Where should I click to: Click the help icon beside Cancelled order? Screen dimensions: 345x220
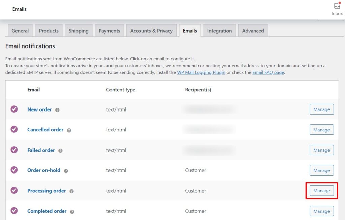[69, 130]
